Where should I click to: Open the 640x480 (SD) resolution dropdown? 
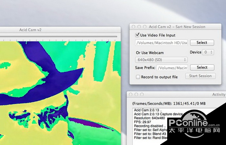click(161, 60)
